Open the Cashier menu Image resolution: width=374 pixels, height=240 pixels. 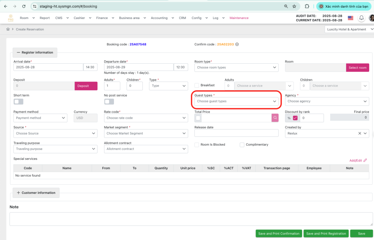pyautogui.click(x=82, y=18)
